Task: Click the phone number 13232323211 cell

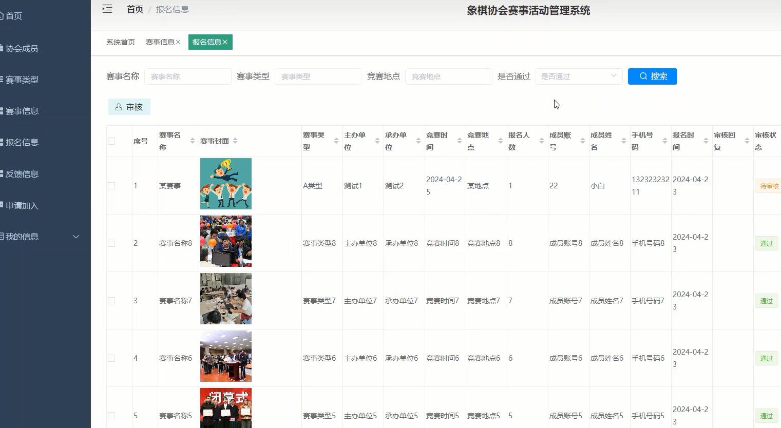Action: coord(651,186)
